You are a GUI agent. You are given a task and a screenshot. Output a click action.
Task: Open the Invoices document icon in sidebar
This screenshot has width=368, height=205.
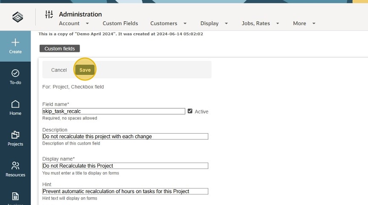[x=15, y=196]
